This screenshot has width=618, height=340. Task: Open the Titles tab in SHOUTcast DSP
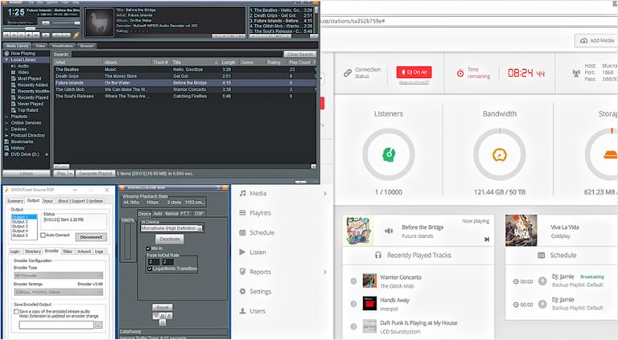(x=67, y=251)
